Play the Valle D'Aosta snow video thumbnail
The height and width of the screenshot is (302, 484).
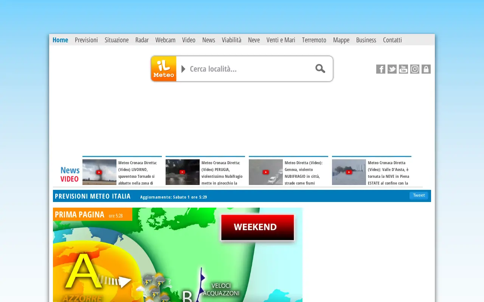349,172
